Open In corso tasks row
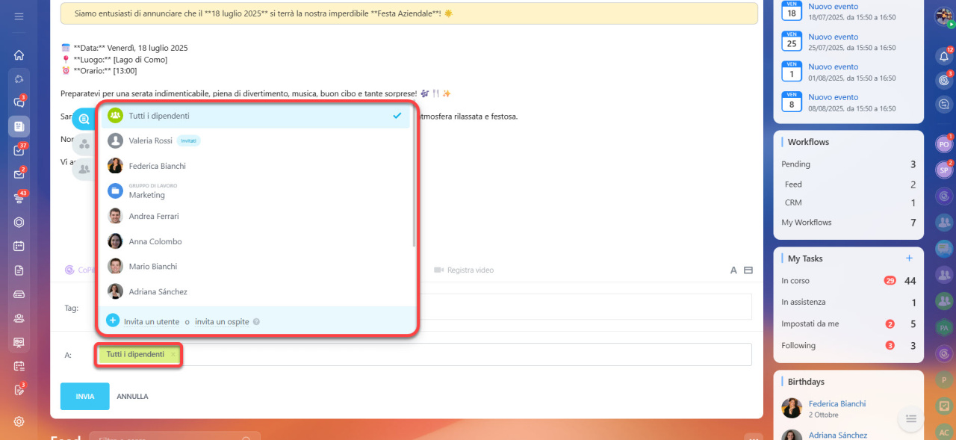 (x=848, y=281)
